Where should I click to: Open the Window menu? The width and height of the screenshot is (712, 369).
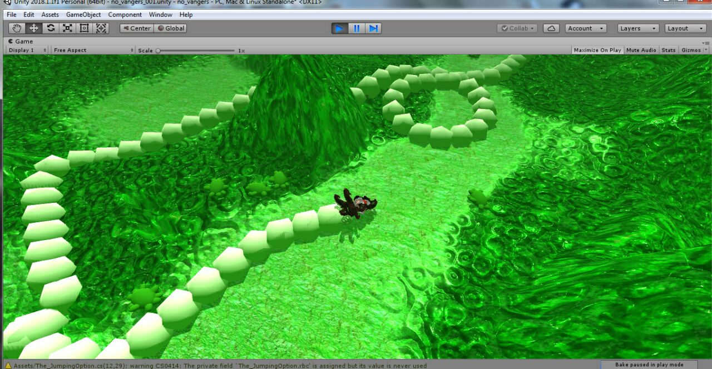pos(161,14)
